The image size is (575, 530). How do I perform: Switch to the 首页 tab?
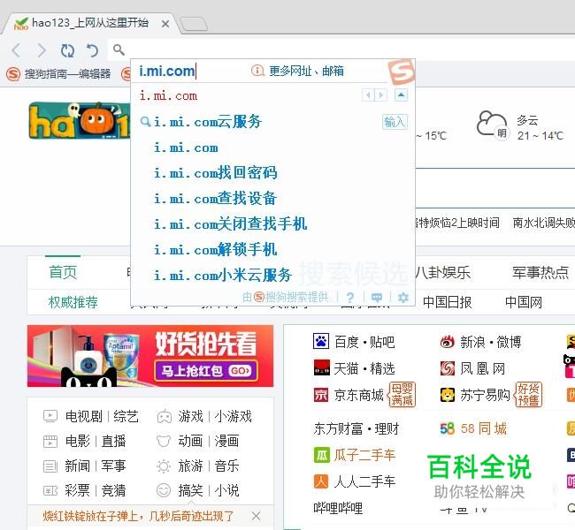(x=63, y=273)
